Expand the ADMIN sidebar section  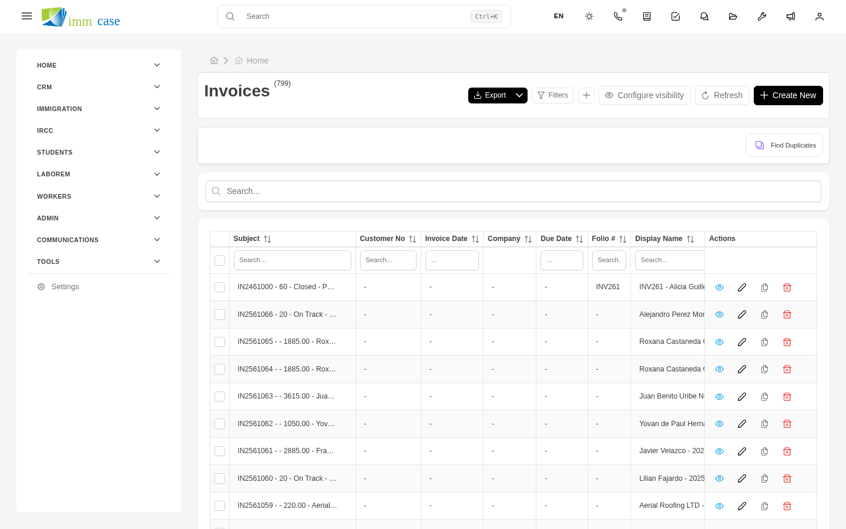tap(98, 218)
